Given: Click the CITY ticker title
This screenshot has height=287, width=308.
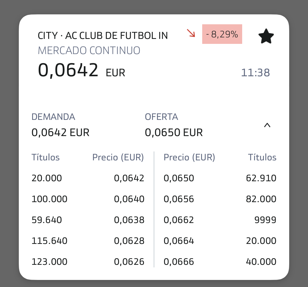Looking at the screenshot, I should point(103,35).
